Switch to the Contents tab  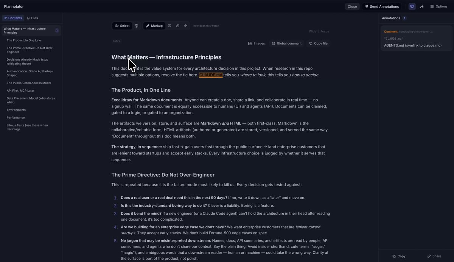pyautogui.click(x=13, y=18)
